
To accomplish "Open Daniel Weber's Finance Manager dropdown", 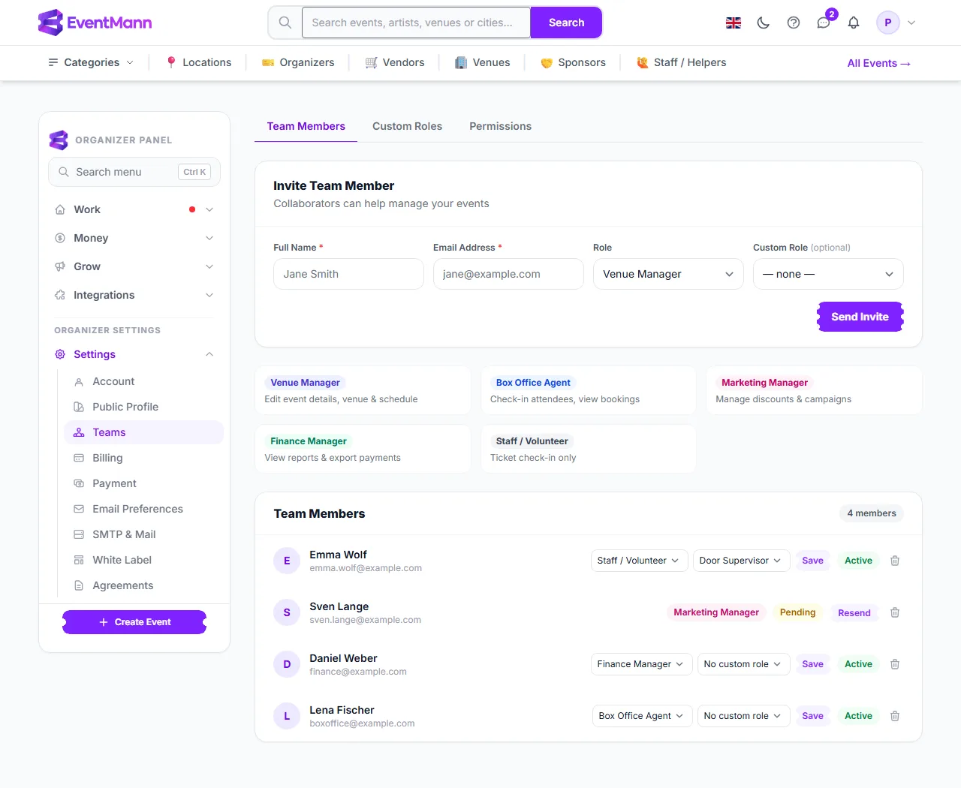I will pos(641,664).
